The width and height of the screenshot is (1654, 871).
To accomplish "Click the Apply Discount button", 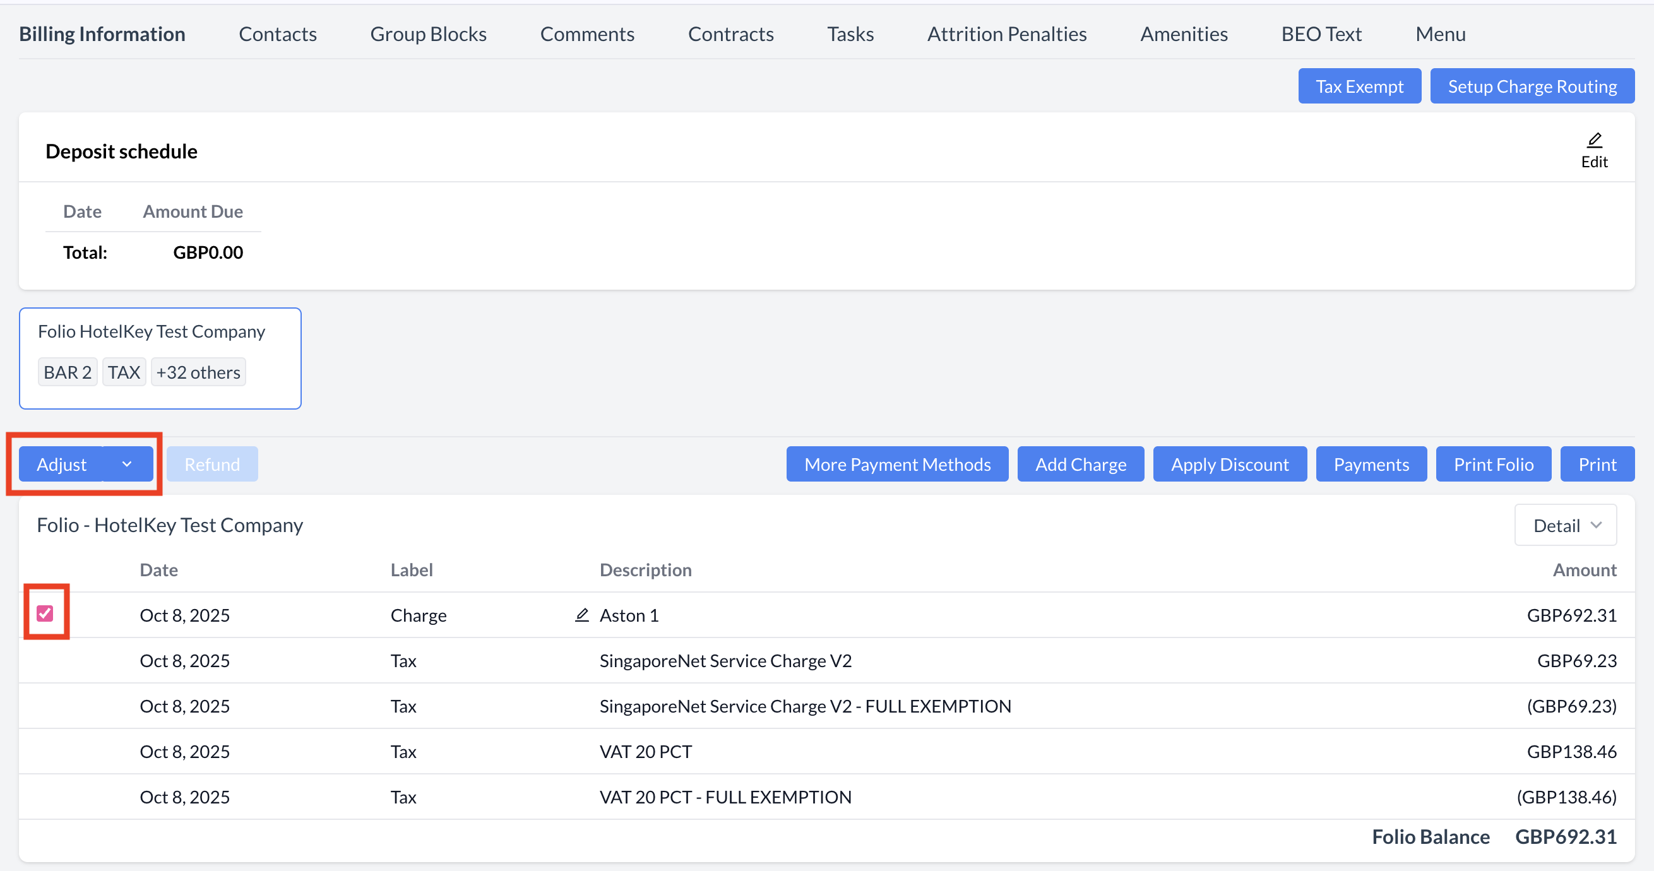I will 1229,464.
